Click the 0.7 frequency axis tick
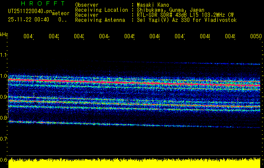 click(x=4, y=139)
